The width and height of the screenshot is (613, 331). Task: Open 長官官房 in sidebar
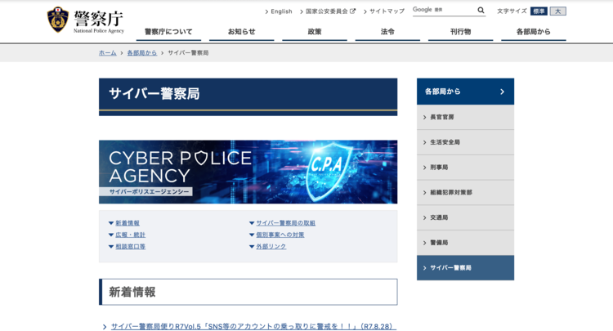[x=465, y=117]
